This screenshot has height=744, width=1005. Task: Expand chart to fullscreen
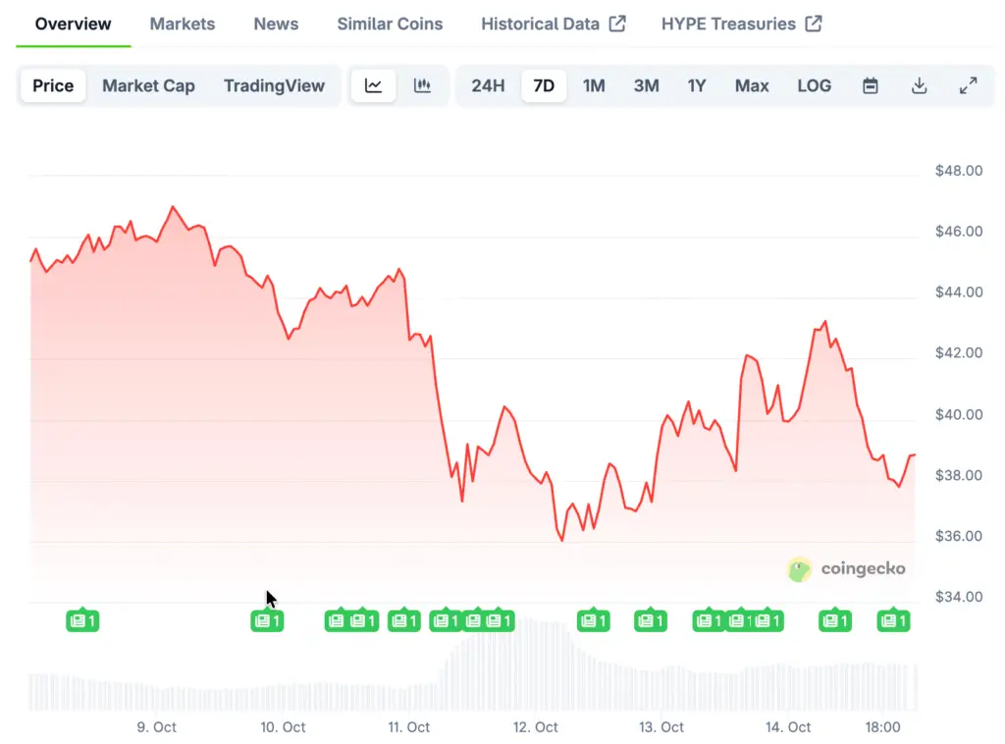point(969,85)
